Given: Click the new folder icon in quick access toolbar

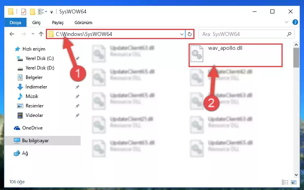Looking at the screenshot, I should click(x=32, y=12).
